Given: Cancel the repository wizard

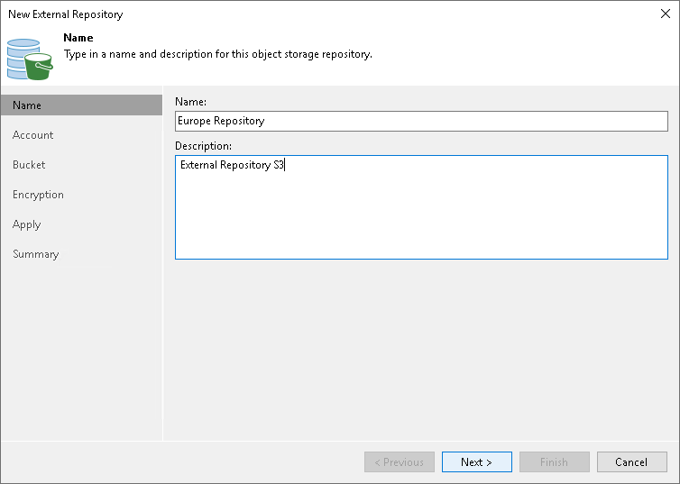Looking at the screenshot, I should point(631,462).
